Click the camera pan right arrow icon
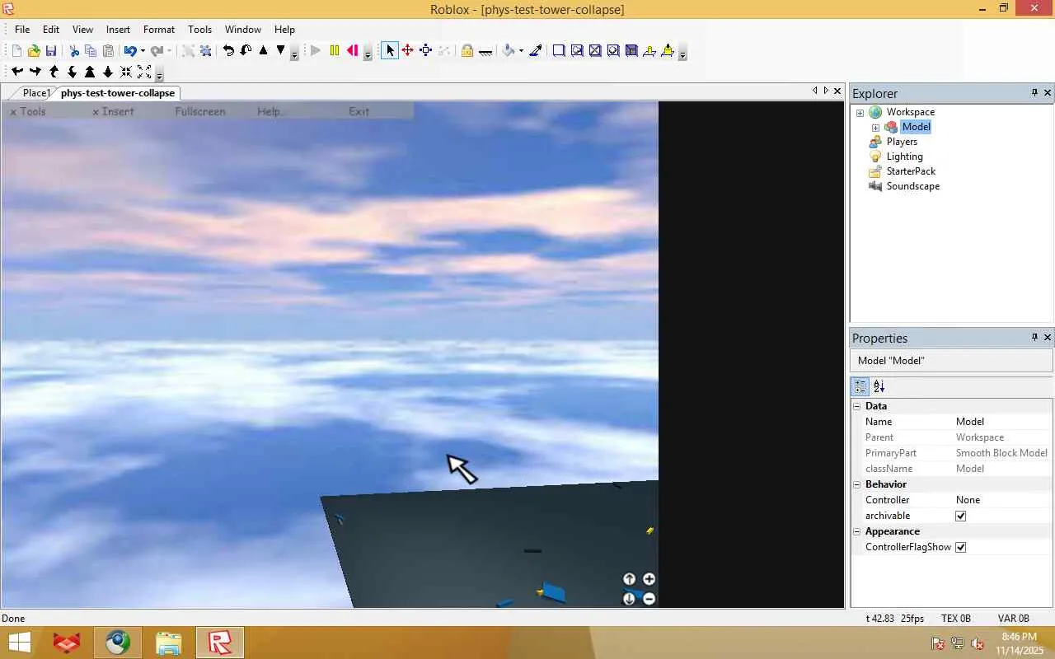The width and height of the screenshot is (1055, 659). point(35,72)
